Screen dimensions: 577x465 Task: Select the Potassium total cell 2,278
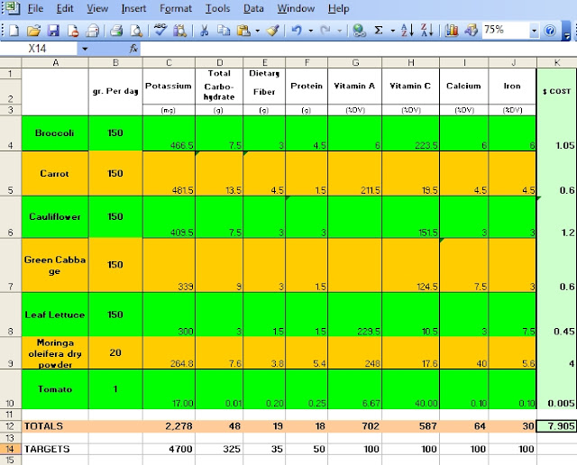(x=169, y=426)
